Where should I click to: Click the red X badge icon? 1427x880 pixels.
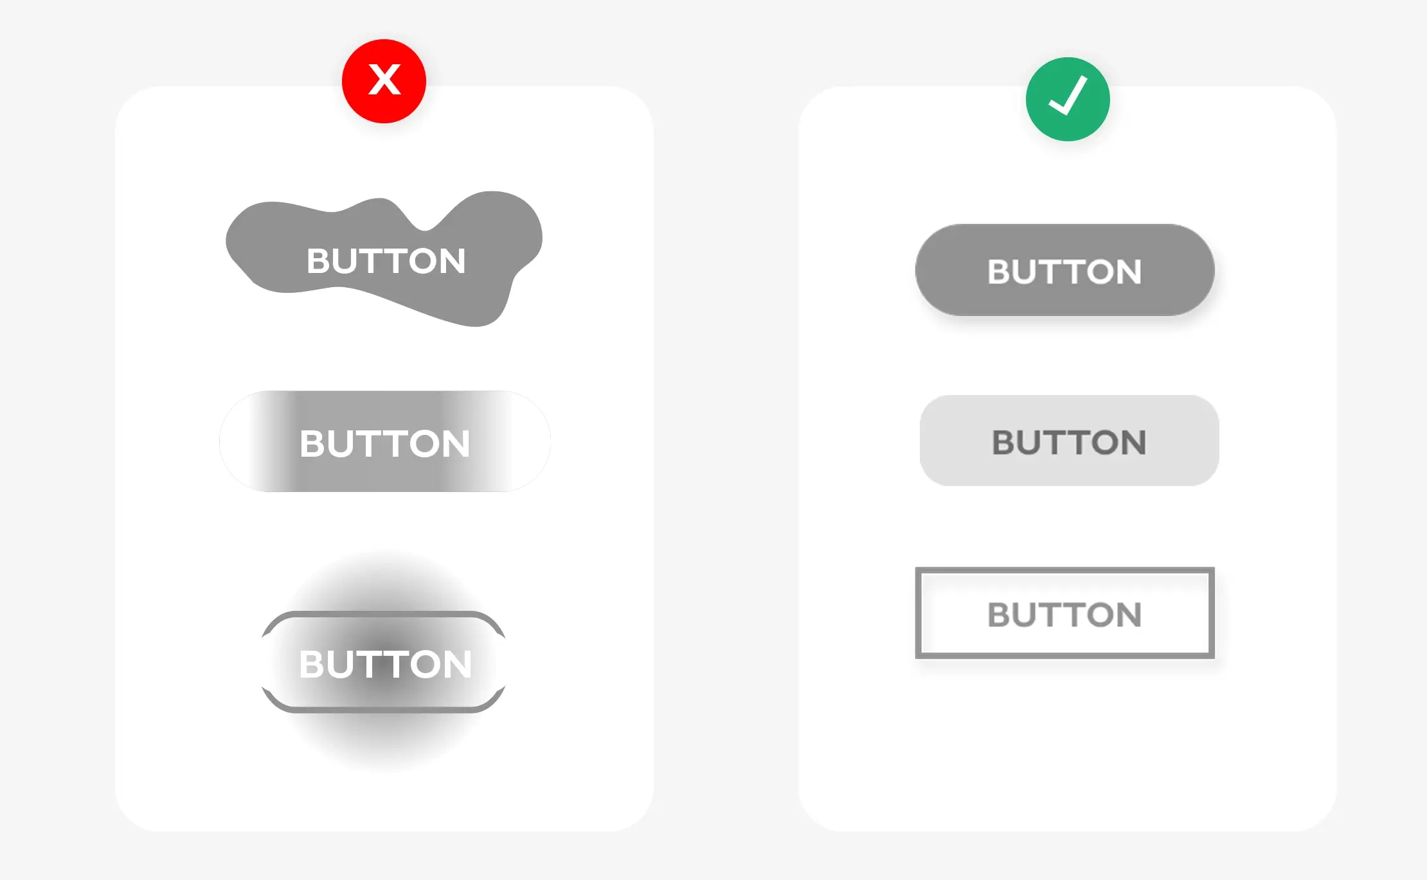tap(384, 81)
